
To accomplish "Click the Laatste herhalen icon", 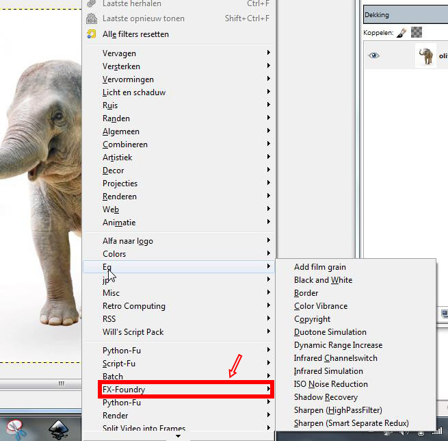I will click(x=92, y=3).
